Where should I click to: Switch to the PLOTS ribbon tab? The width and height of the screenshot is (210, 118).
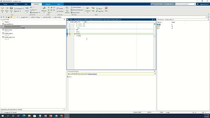pos(16,4)
